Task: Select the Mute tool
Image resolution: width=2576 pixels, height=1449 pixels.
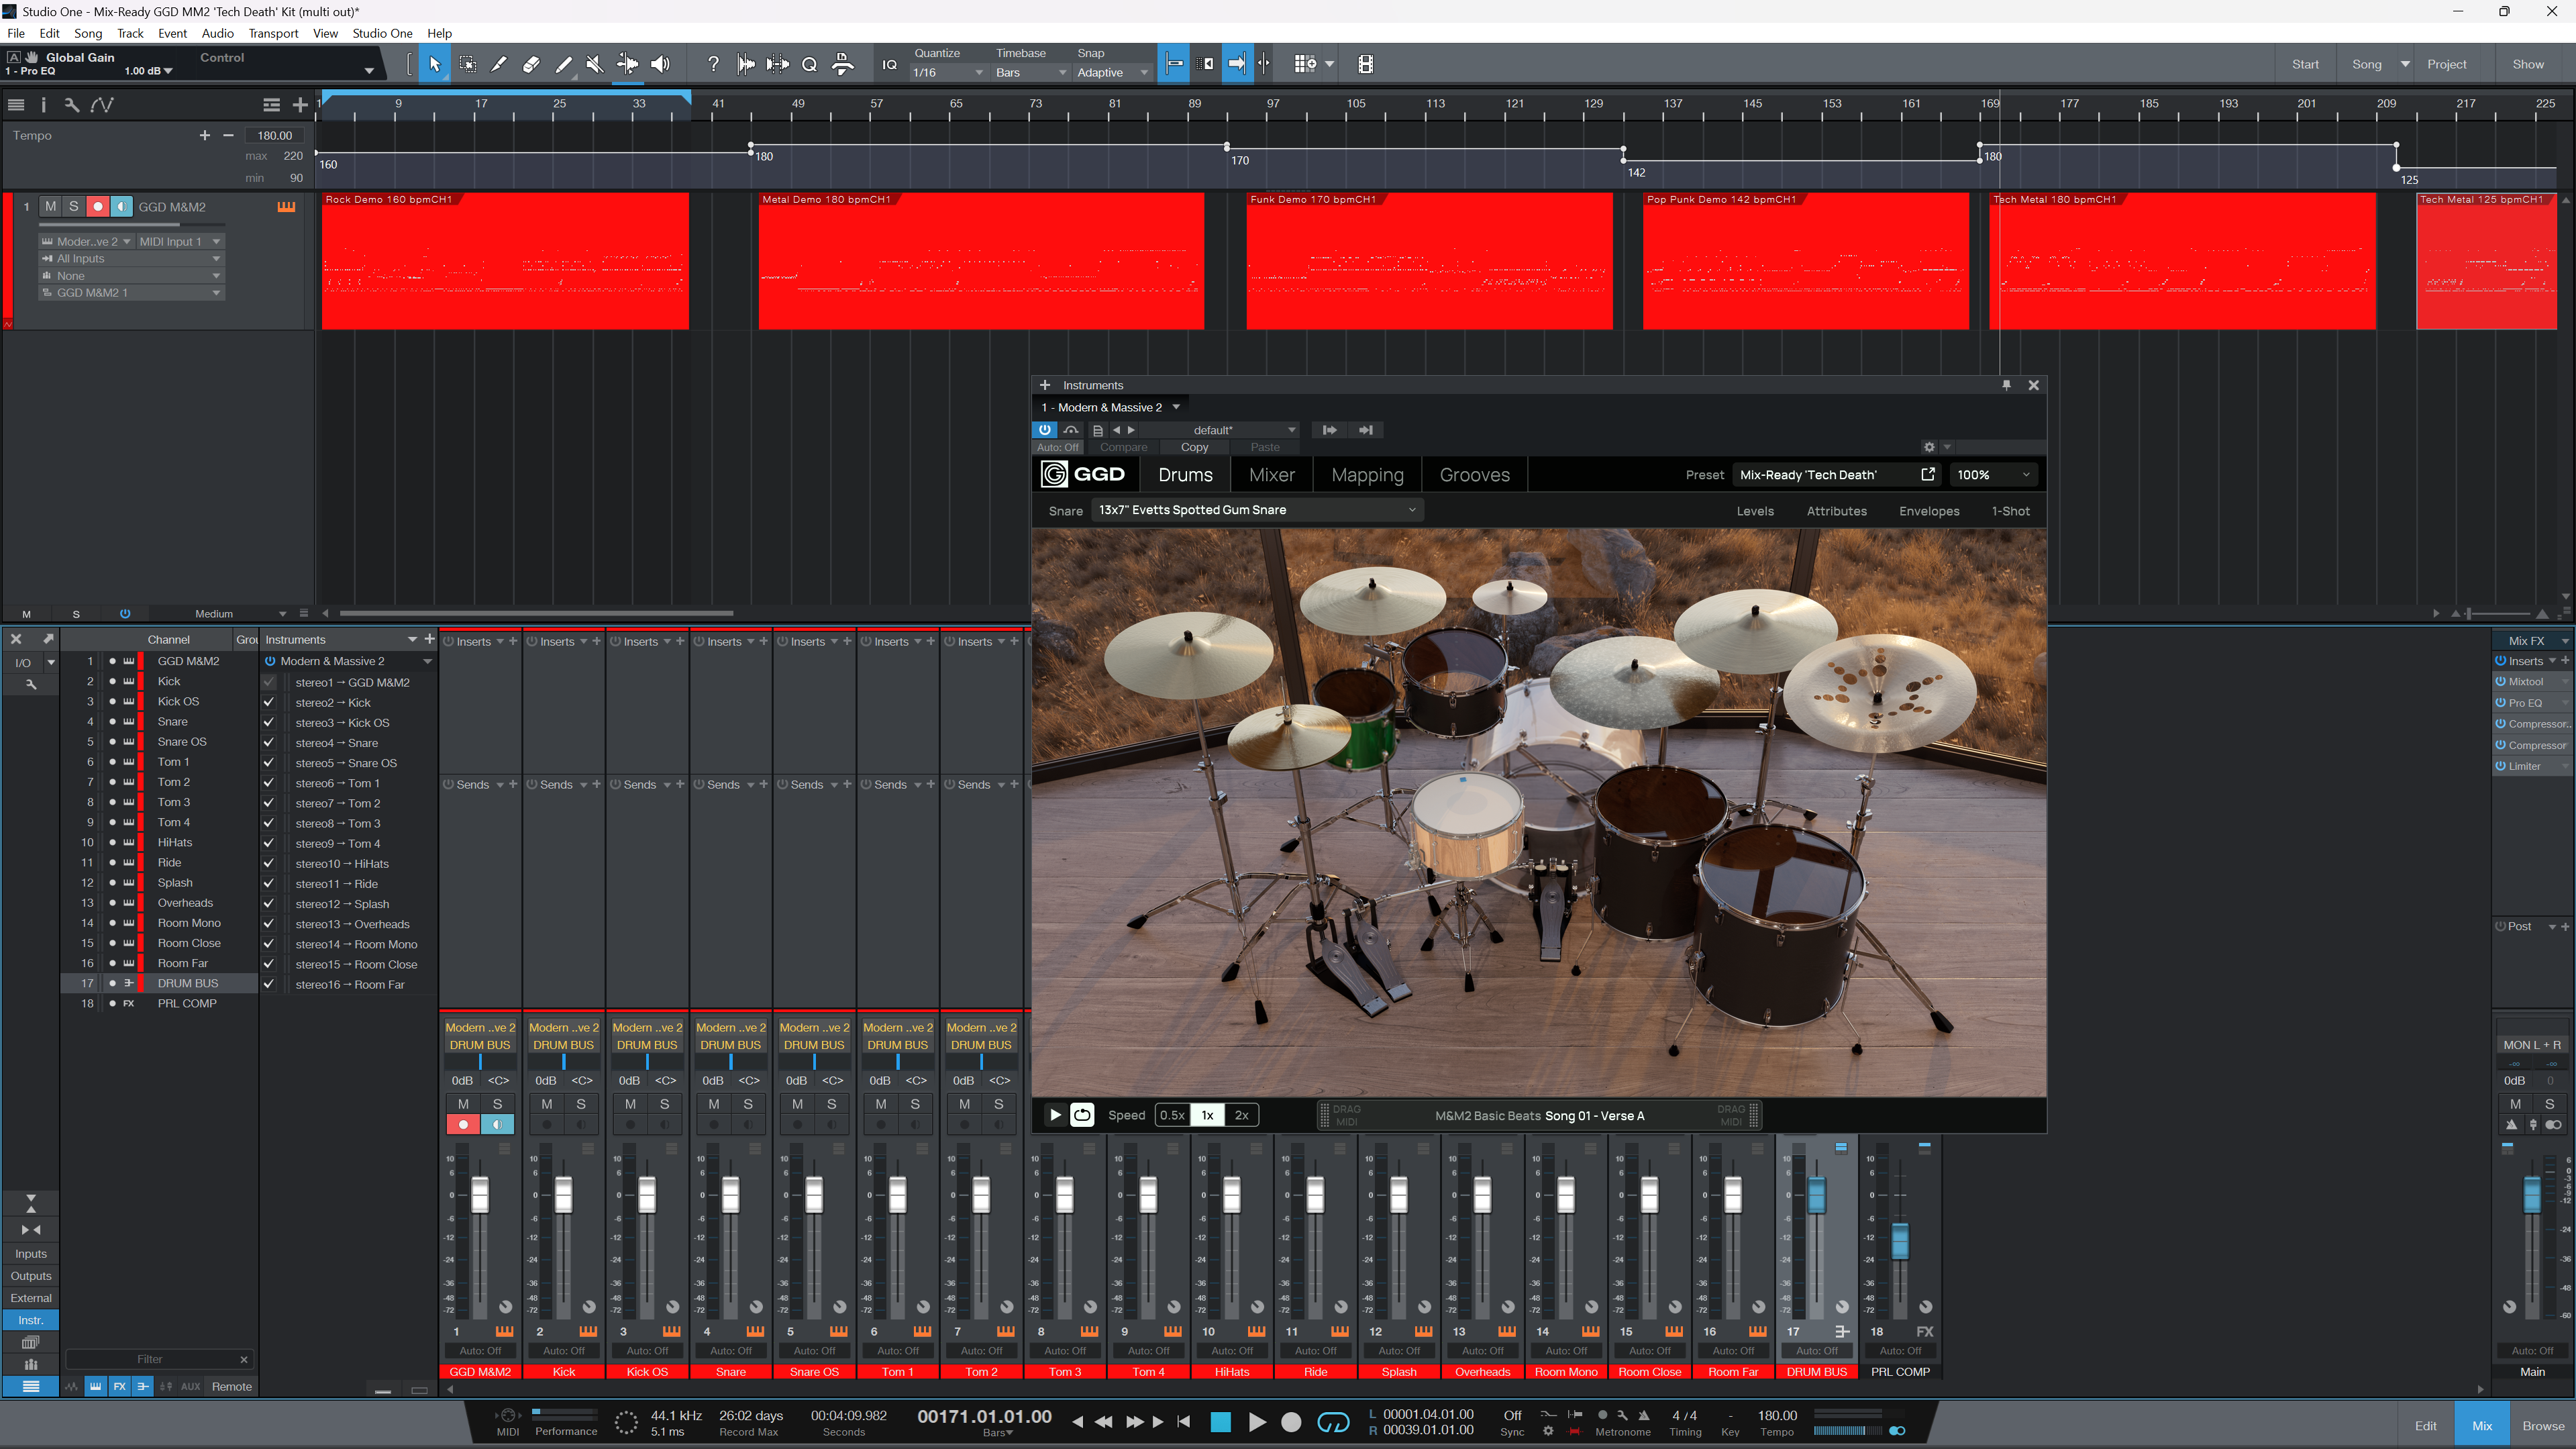Action: tap(595, 64)
